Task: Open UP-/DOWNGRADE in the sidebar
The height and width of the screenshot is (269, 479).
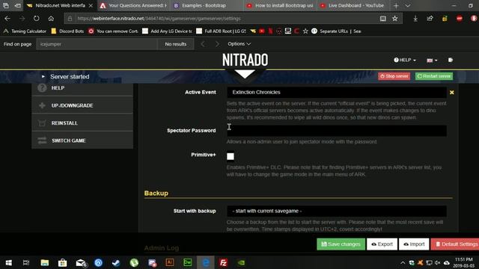Action: point(82,105)
